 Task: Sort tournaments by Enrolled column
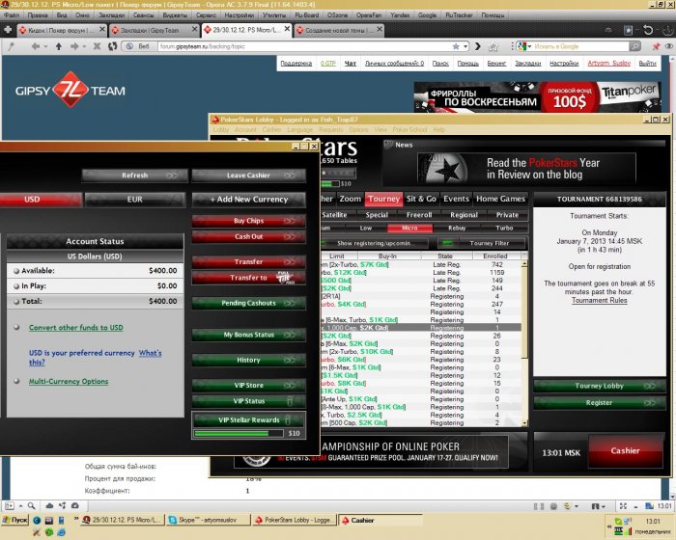pos(494,256)
